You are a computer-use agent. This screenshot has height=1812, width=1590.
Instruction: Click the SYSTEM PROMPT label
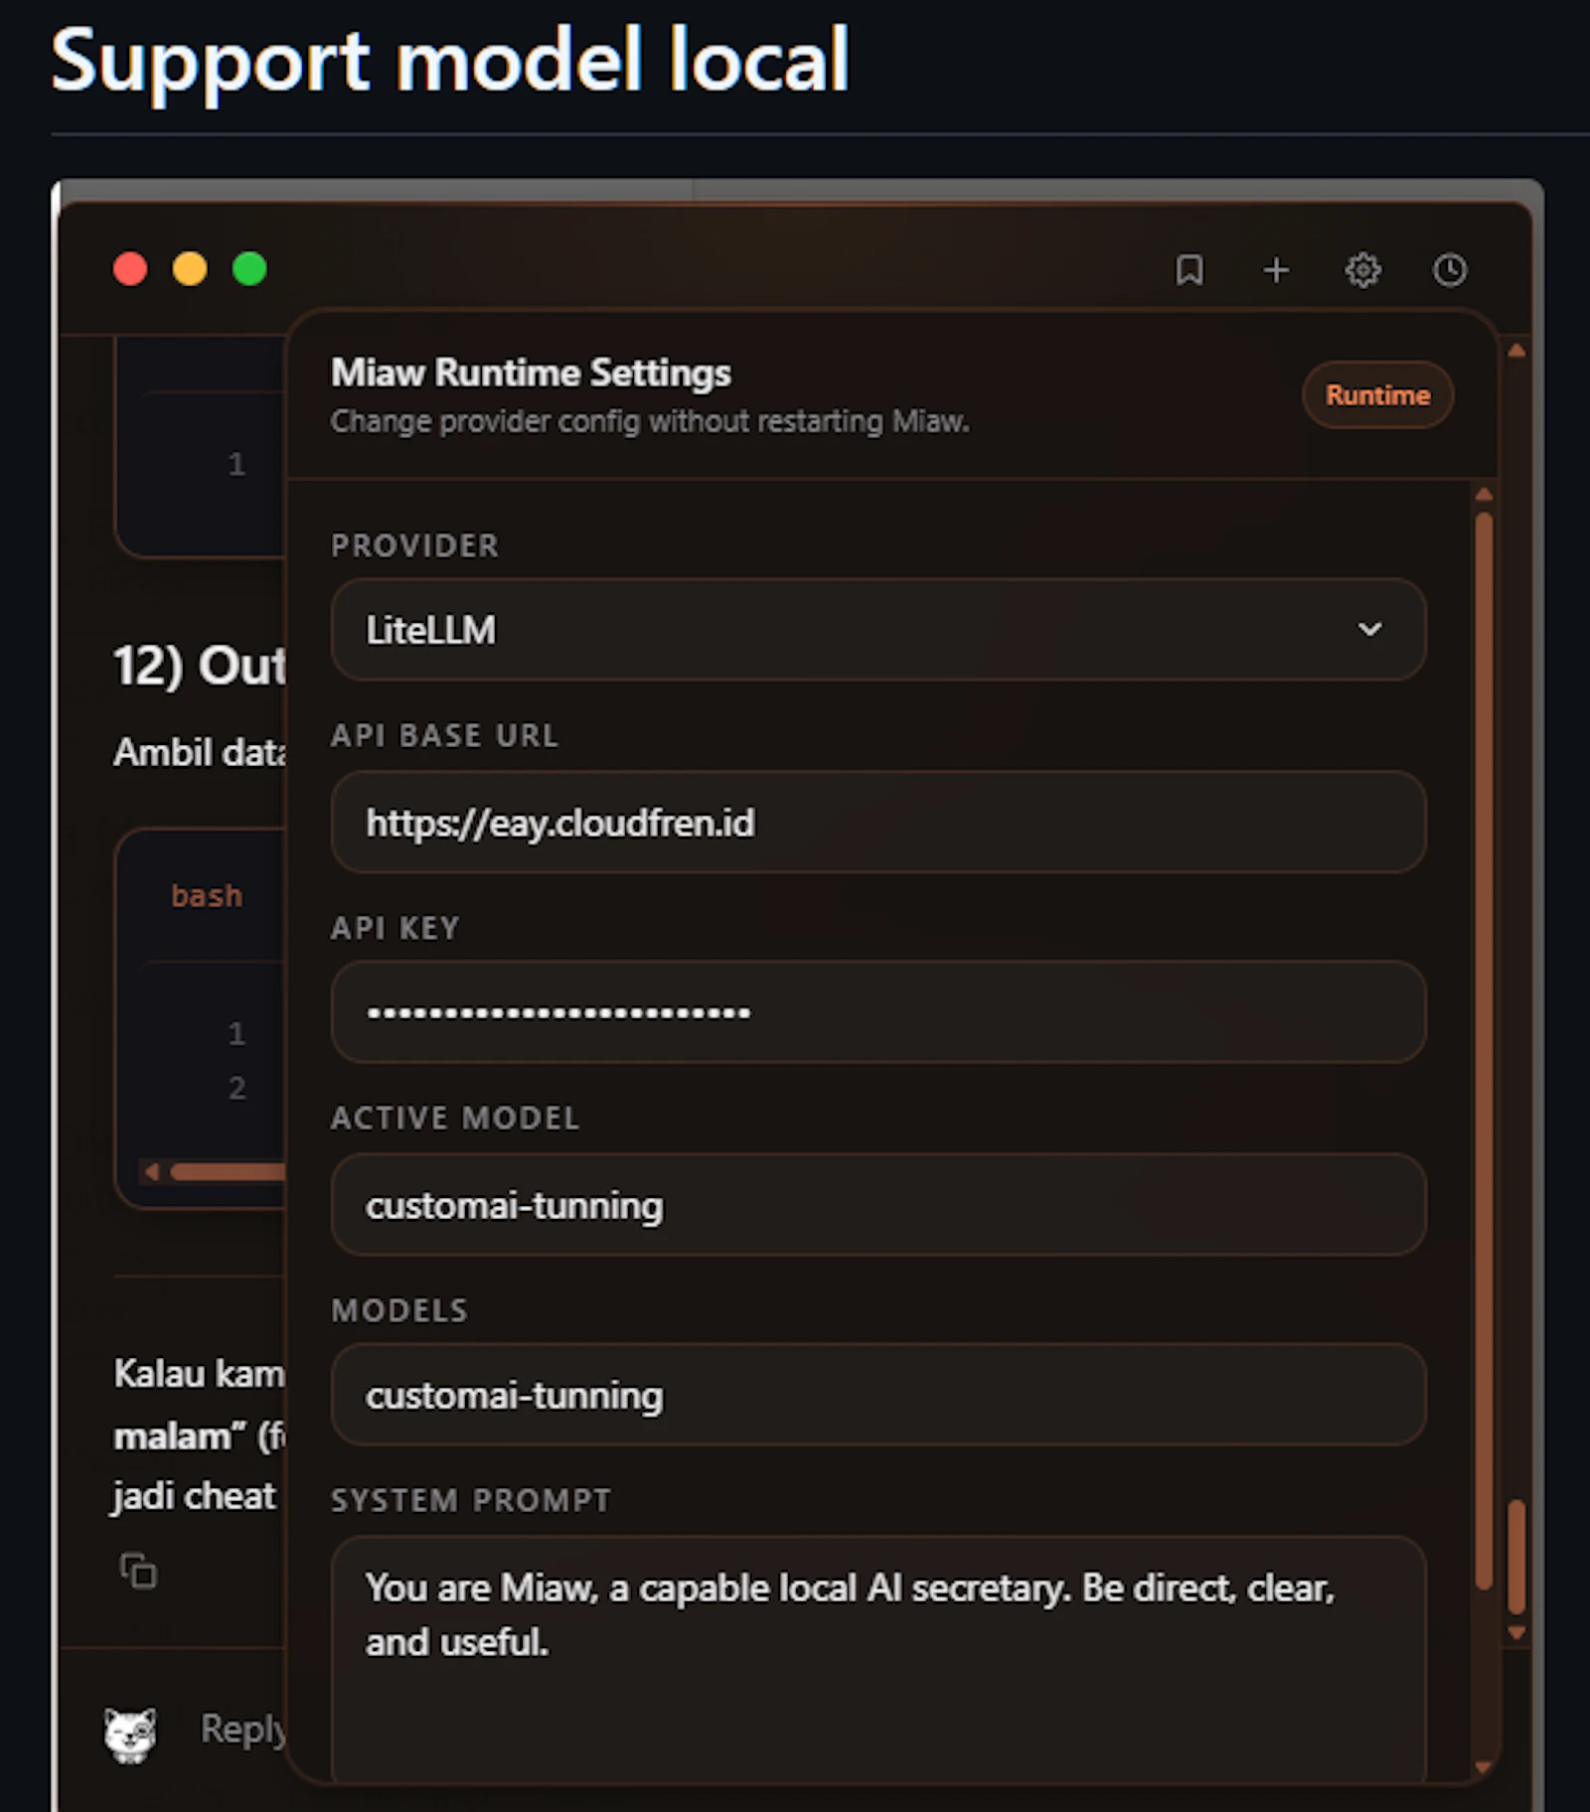pyautogui.click(x=471, y=1500)
